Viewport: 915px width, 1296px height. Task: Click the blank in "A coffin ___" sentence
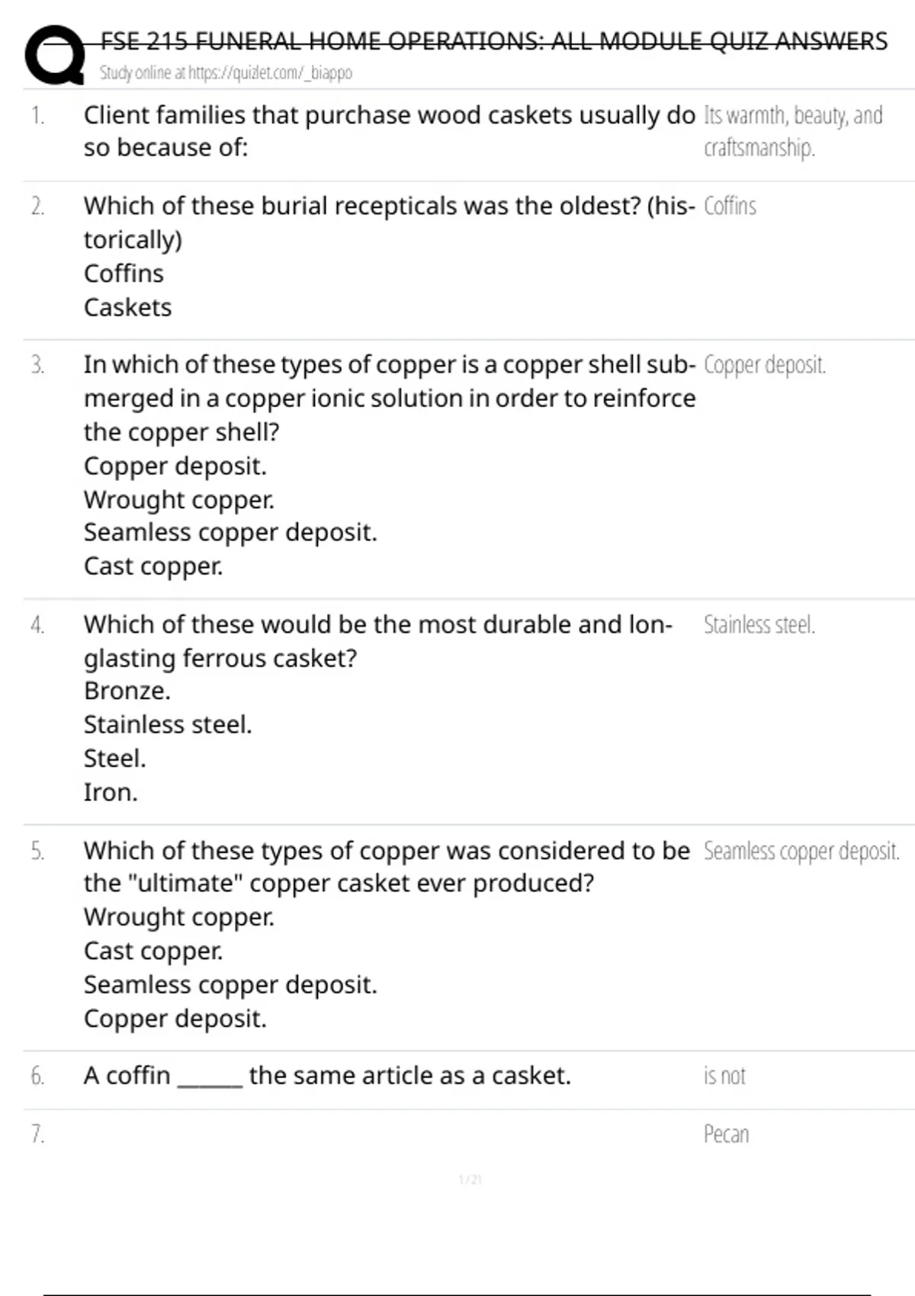210,1078
